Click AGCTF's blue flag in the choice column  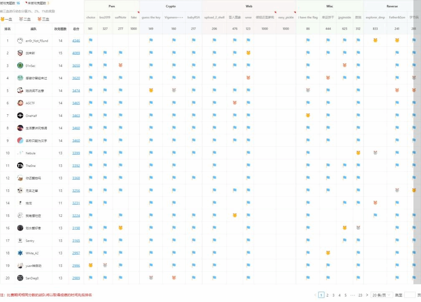click(x=91, y=103)
